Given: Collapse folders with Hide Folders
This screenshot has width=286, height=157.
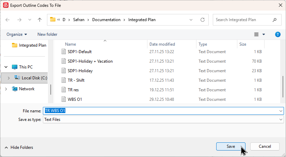Looking at the screenshot, I should click(19, 147).
